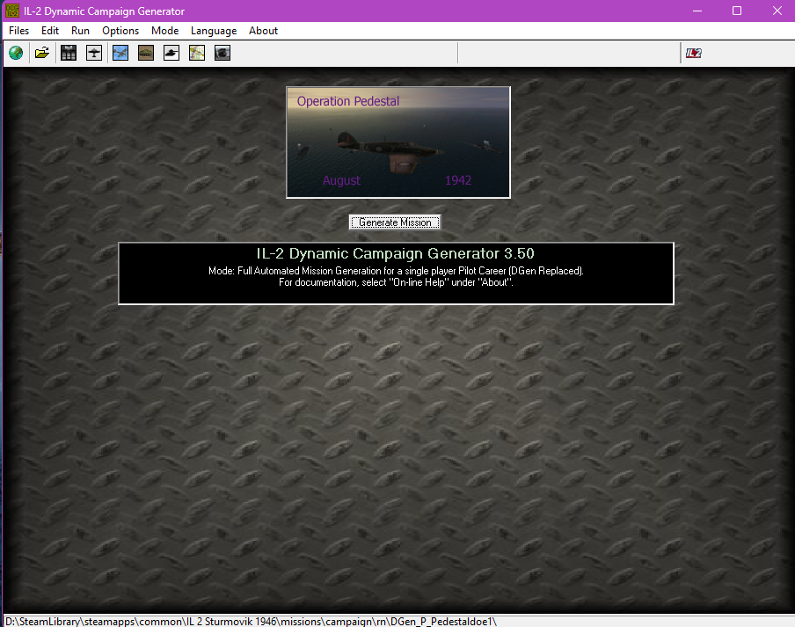The width and height of the screenshot is (795, 627).
Task: Open the Files menu
Action: tap(18, 31)
